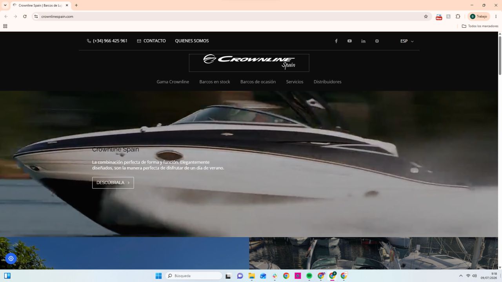Bookmark this page with the star icon

coord(426,16)
